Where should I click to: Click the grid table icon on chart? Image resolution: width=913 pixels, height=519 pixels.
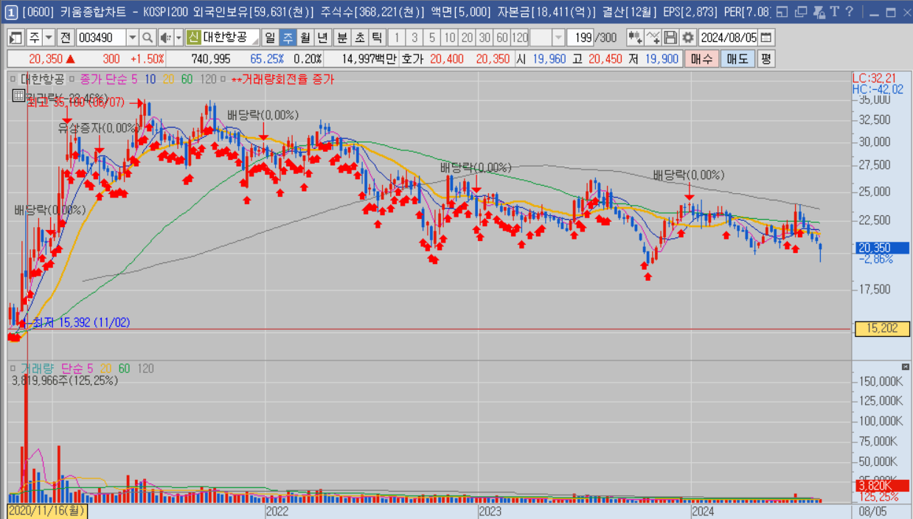tap(18, 94)
